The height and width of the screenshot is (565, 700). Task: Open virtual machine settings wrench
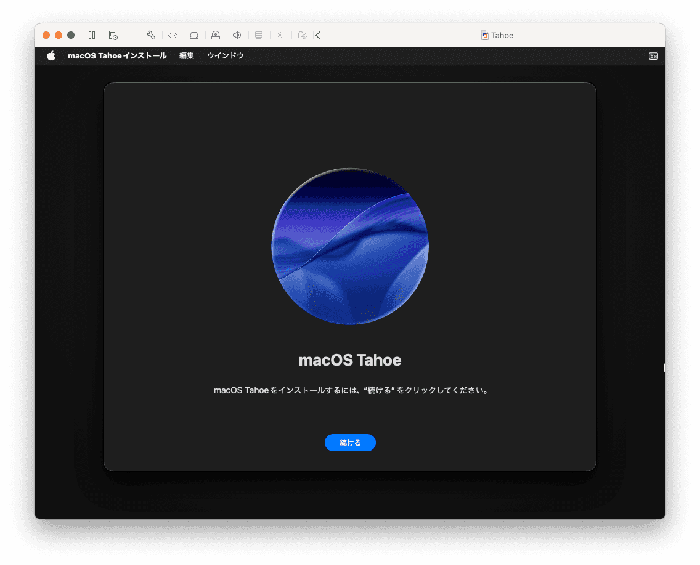click(x=151, y=35)
